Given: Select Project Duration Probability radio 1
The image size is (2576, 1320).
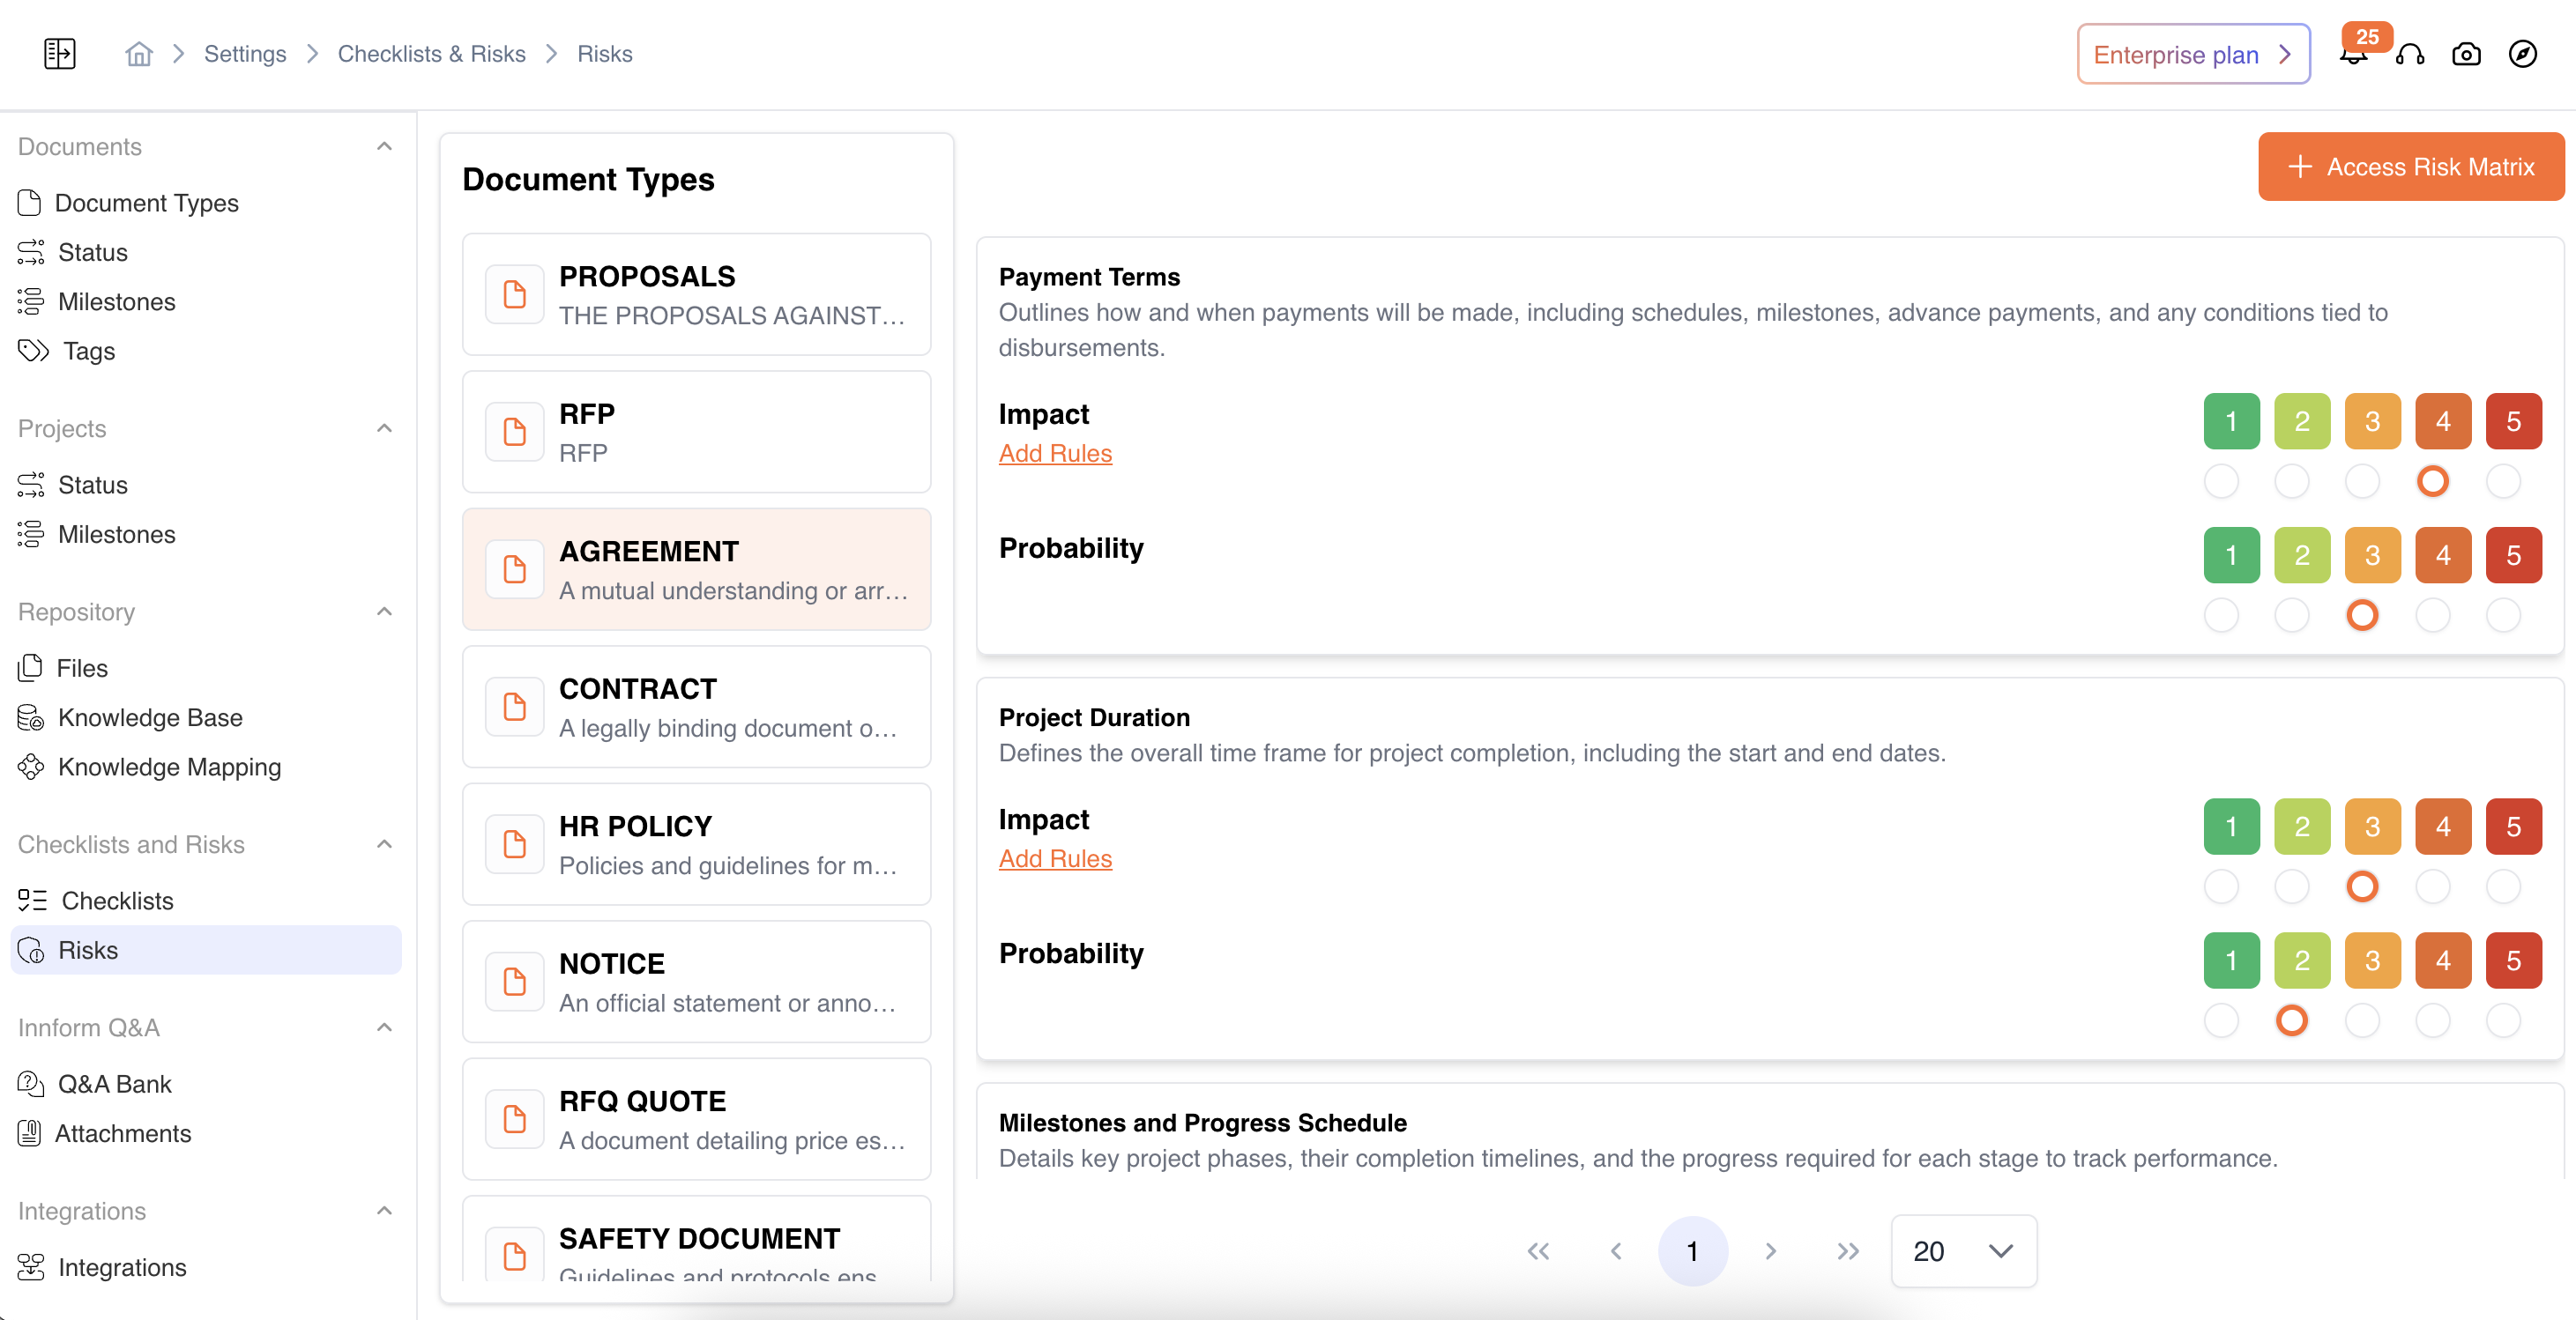Looking at the screenshot, I should pos(2221,1020).
